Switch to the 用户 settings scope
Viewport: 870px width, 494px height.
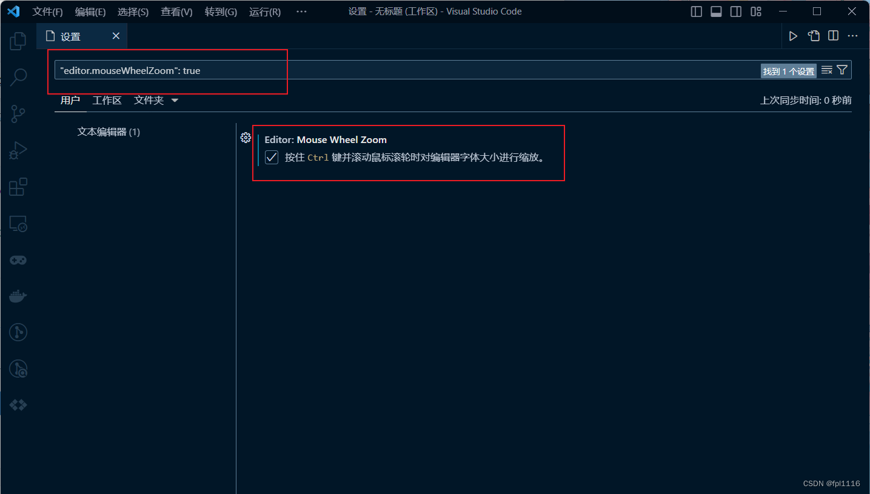(70, 101)
